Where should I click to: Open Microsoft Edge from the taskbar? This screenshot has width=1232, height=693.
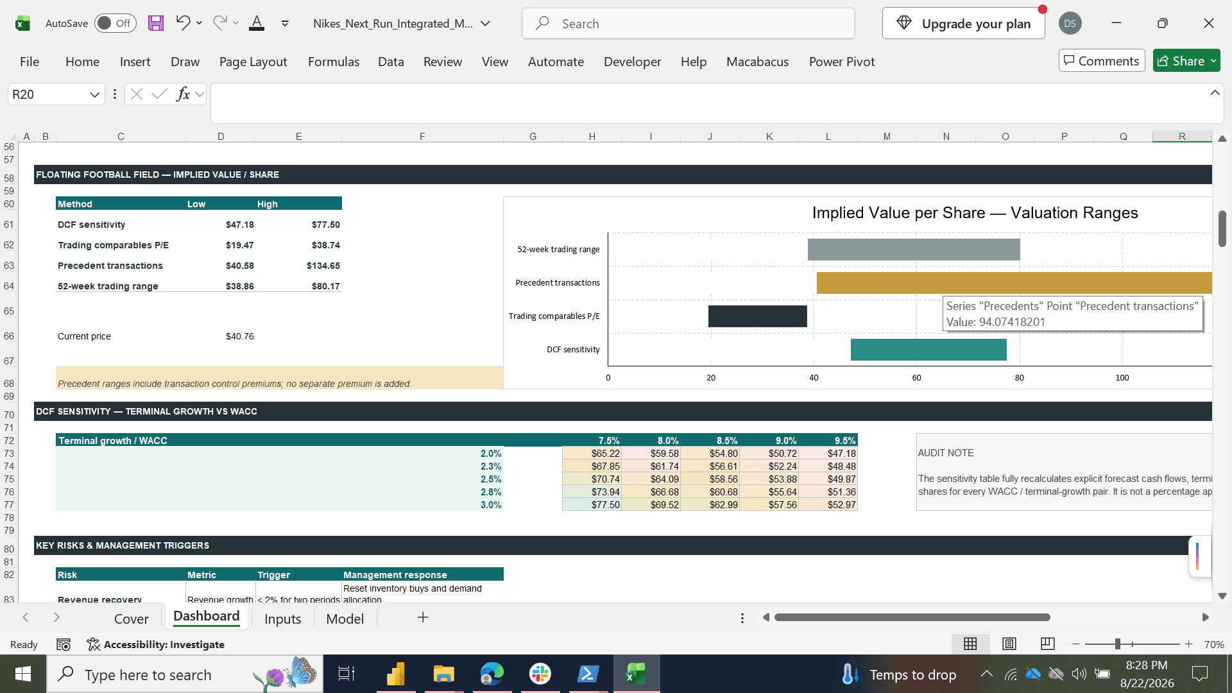click(x=492, y=674)
